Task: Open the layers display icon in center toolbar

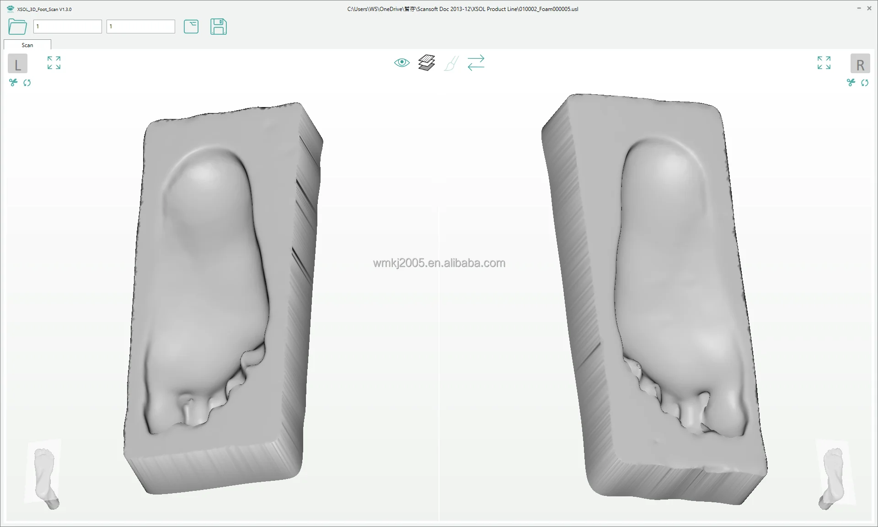Action: click(426, 62)
